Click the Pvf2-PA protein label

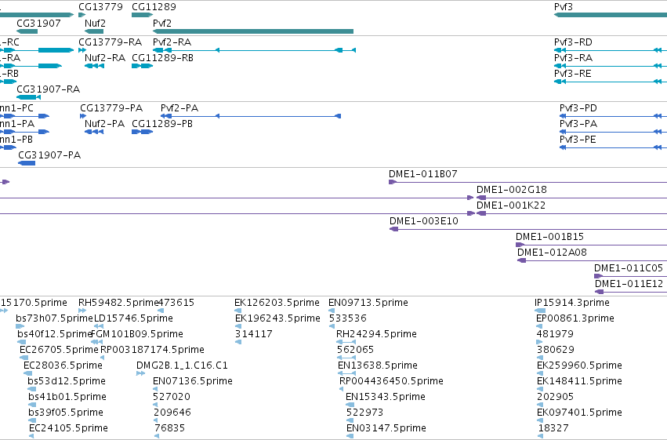tap(179, 108)
